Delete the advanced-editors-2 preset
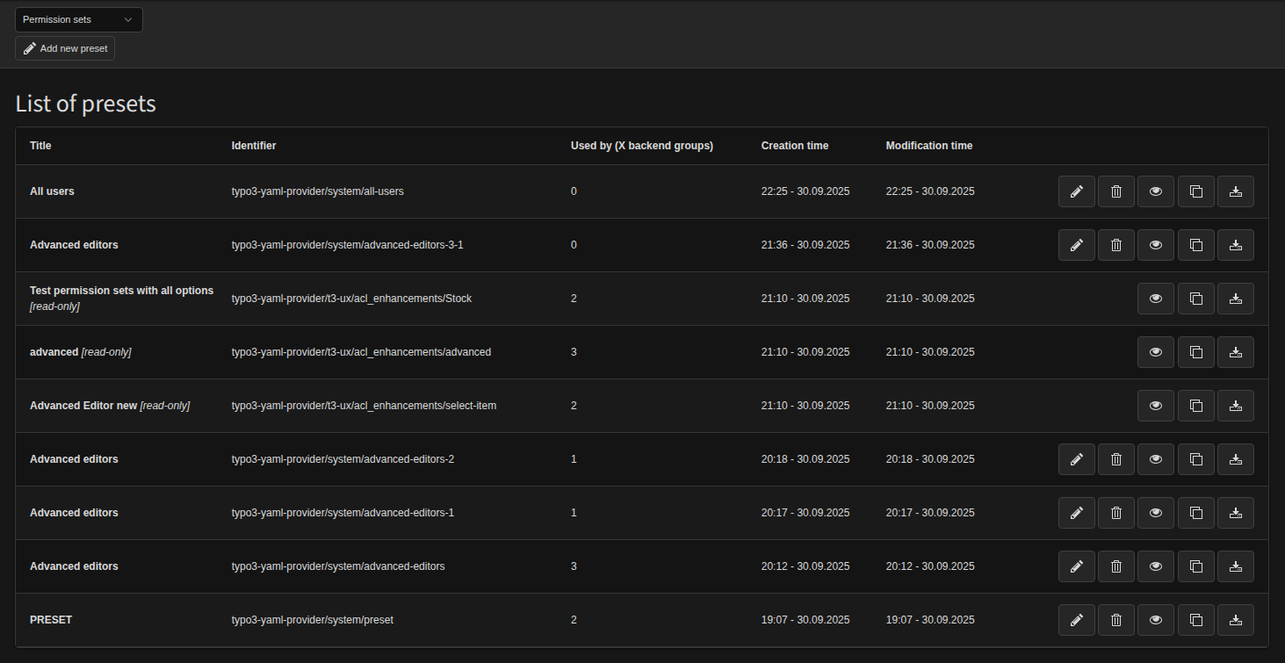 [x=1115, y=459]
